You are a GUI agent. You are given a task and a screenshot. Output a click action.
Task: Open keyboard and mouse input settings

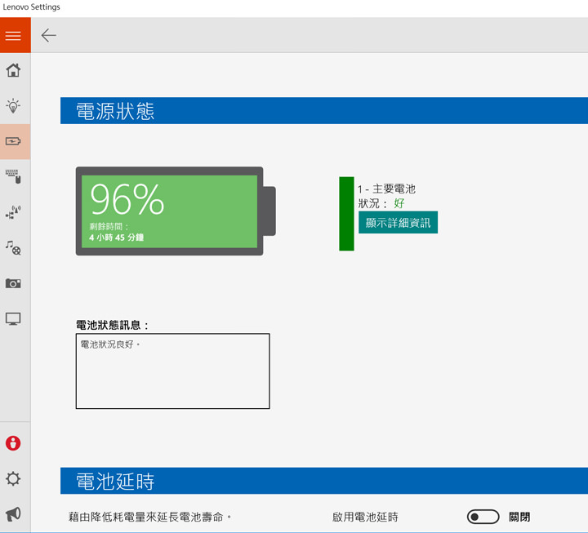tap(14, 176)
